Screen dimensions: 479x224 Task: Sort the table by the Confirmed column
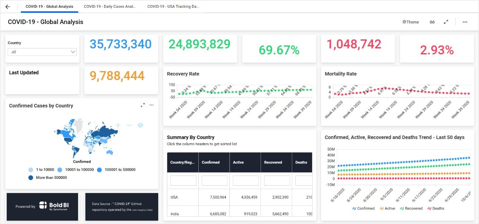pyautogui.click(x=211, y=162)
